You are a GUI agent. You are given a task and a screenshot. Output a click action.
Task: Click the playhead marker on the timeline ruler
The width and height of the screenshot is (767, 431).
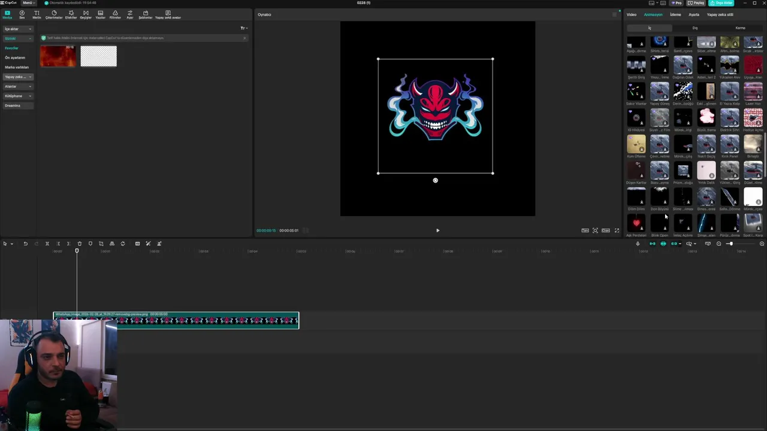click(77, 250)
